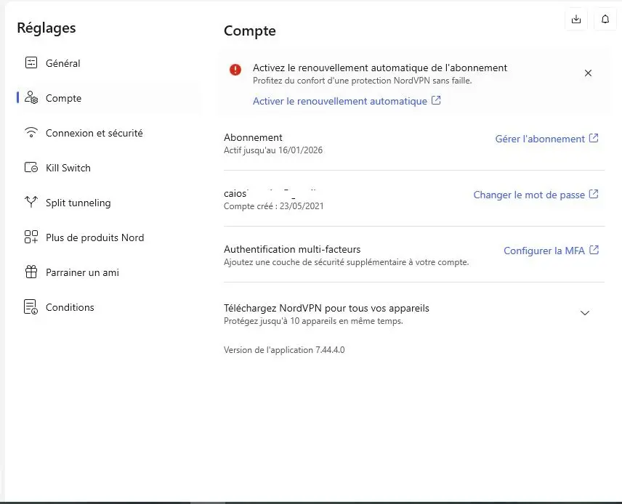Click the Compte user-gear icon
Screen dimensions: 622x504
31,97
